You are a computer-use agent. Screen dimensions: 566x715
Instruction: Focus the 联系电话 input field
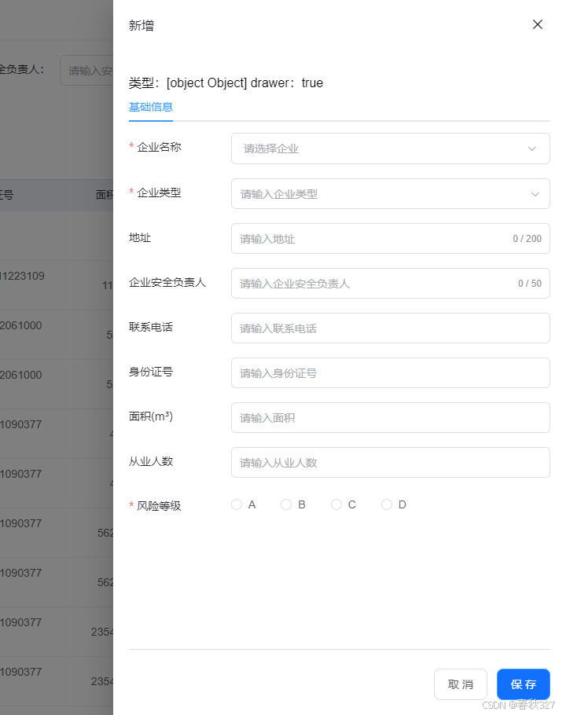(x=391, y=328)
